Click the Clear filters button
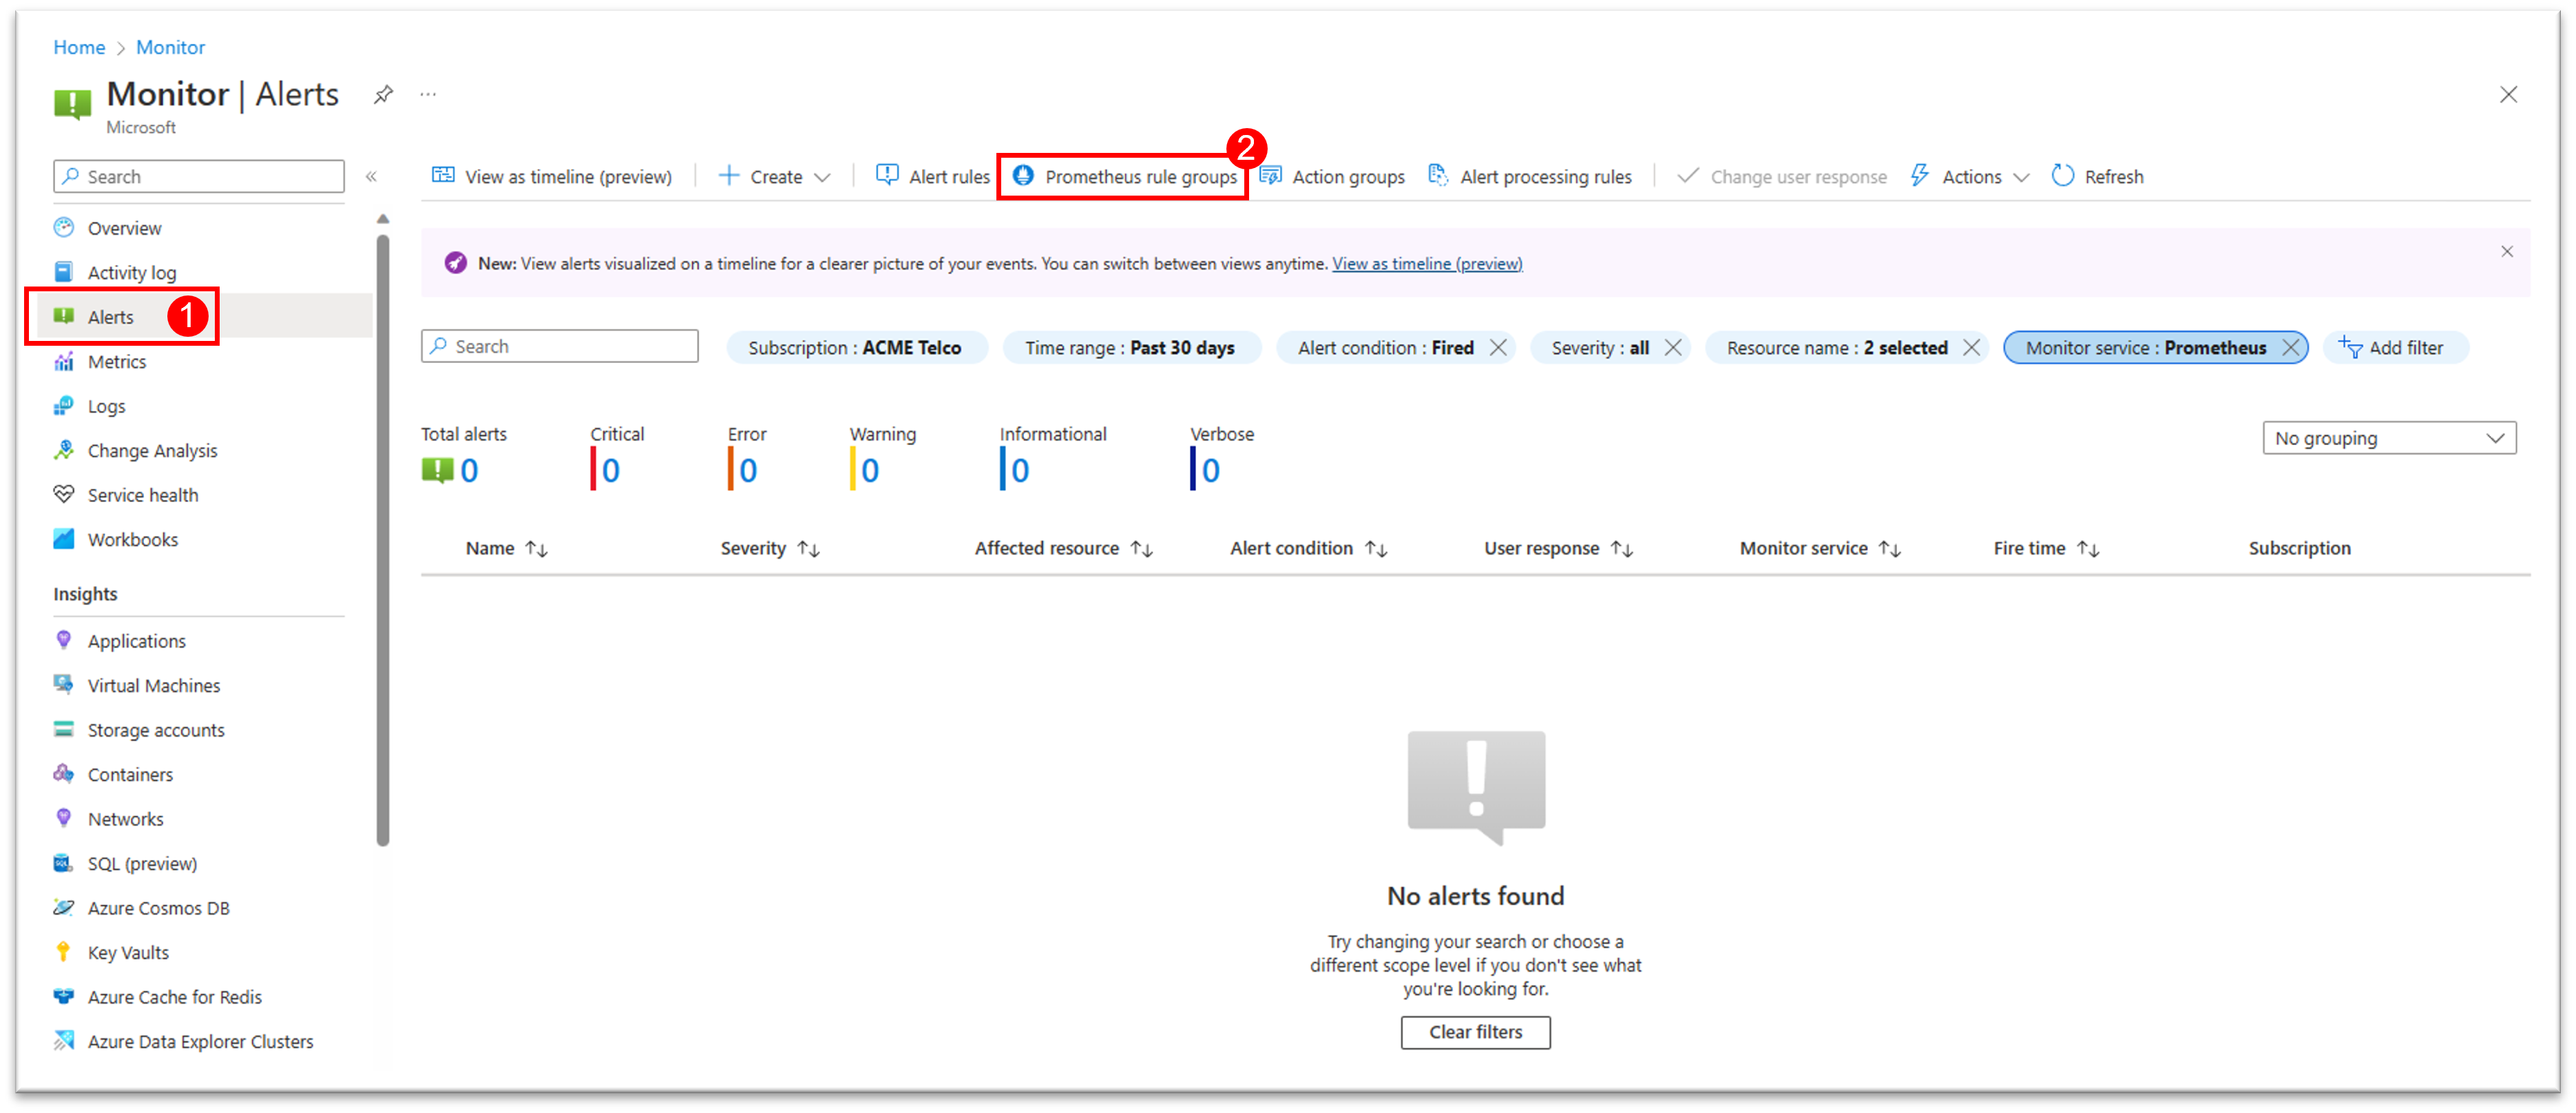 point(1475,1031)
